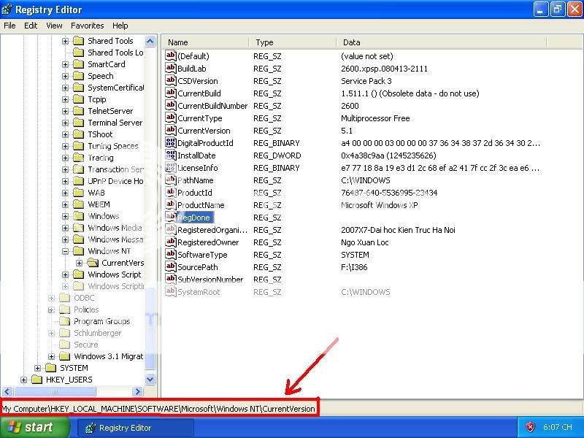
Task: Expand the Windows 3.1 Migration key
Action: point(51,356)
